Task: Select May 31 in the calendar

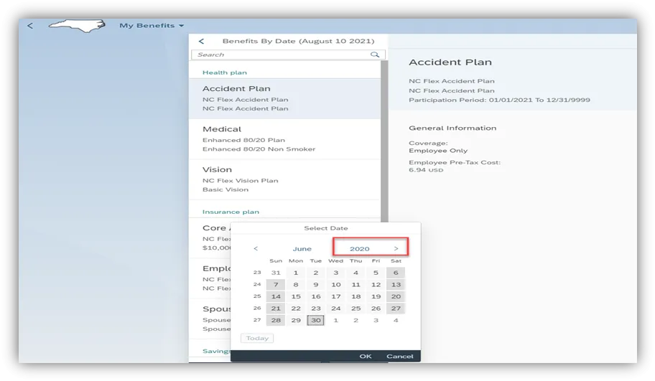Action: click(276, 273)
